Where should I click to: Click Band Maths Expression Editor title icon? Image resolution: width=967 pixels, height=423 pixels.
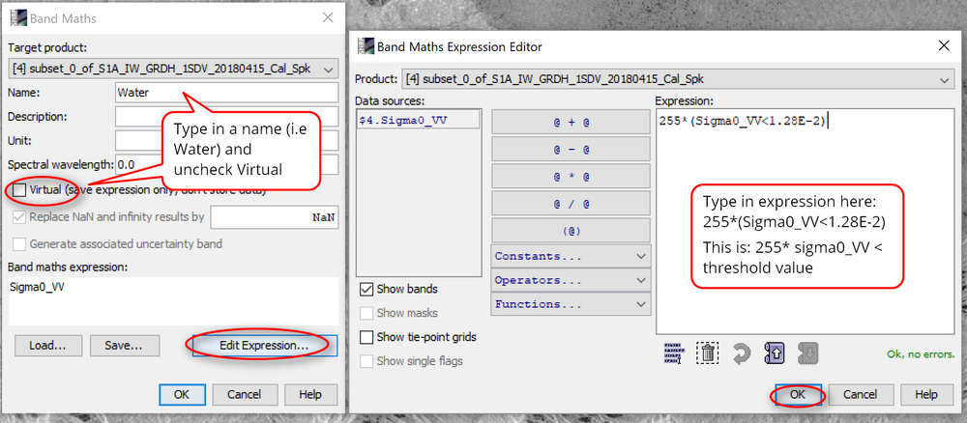[x=366, y=46]
